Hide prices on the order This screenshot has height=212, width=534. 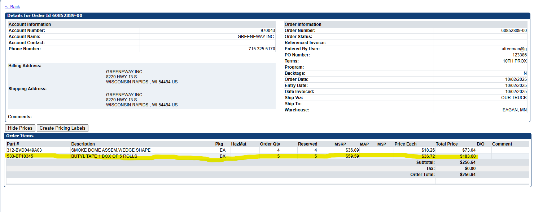[x=20, y=128]
